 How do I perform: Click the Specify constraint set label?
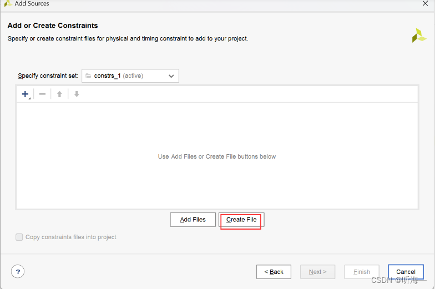48,75
